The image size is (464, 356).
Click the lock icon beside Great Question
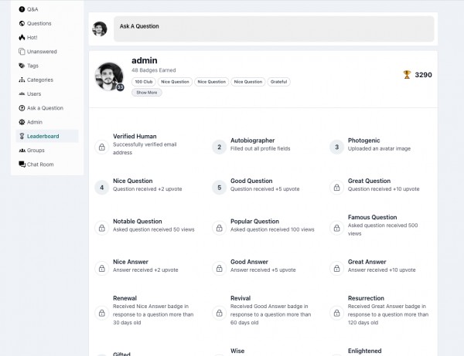click(x=336, y=188)
